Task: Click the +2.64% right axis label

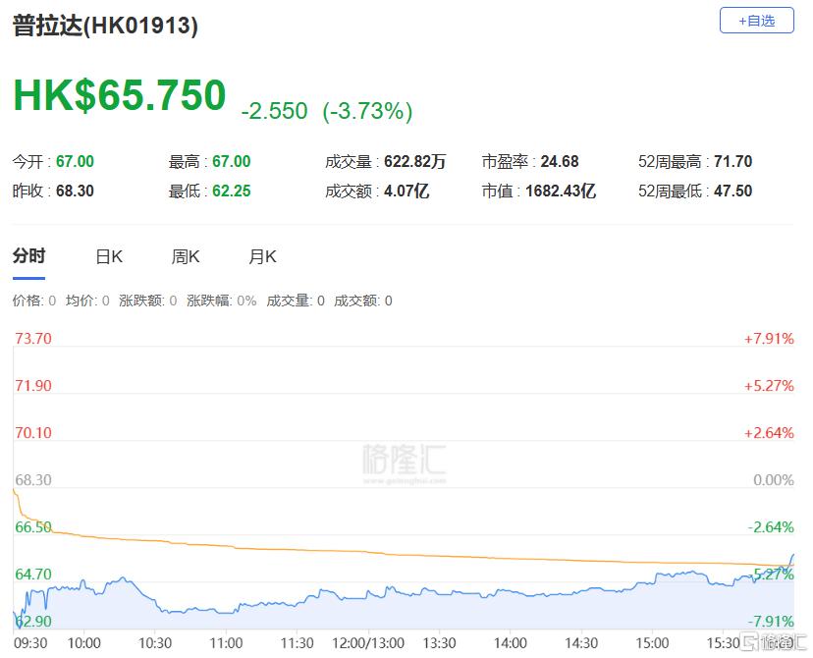Action: click(769, 433)
